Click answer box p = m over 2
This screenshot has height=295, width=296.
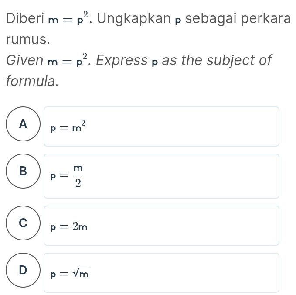[x=161, y=176]
